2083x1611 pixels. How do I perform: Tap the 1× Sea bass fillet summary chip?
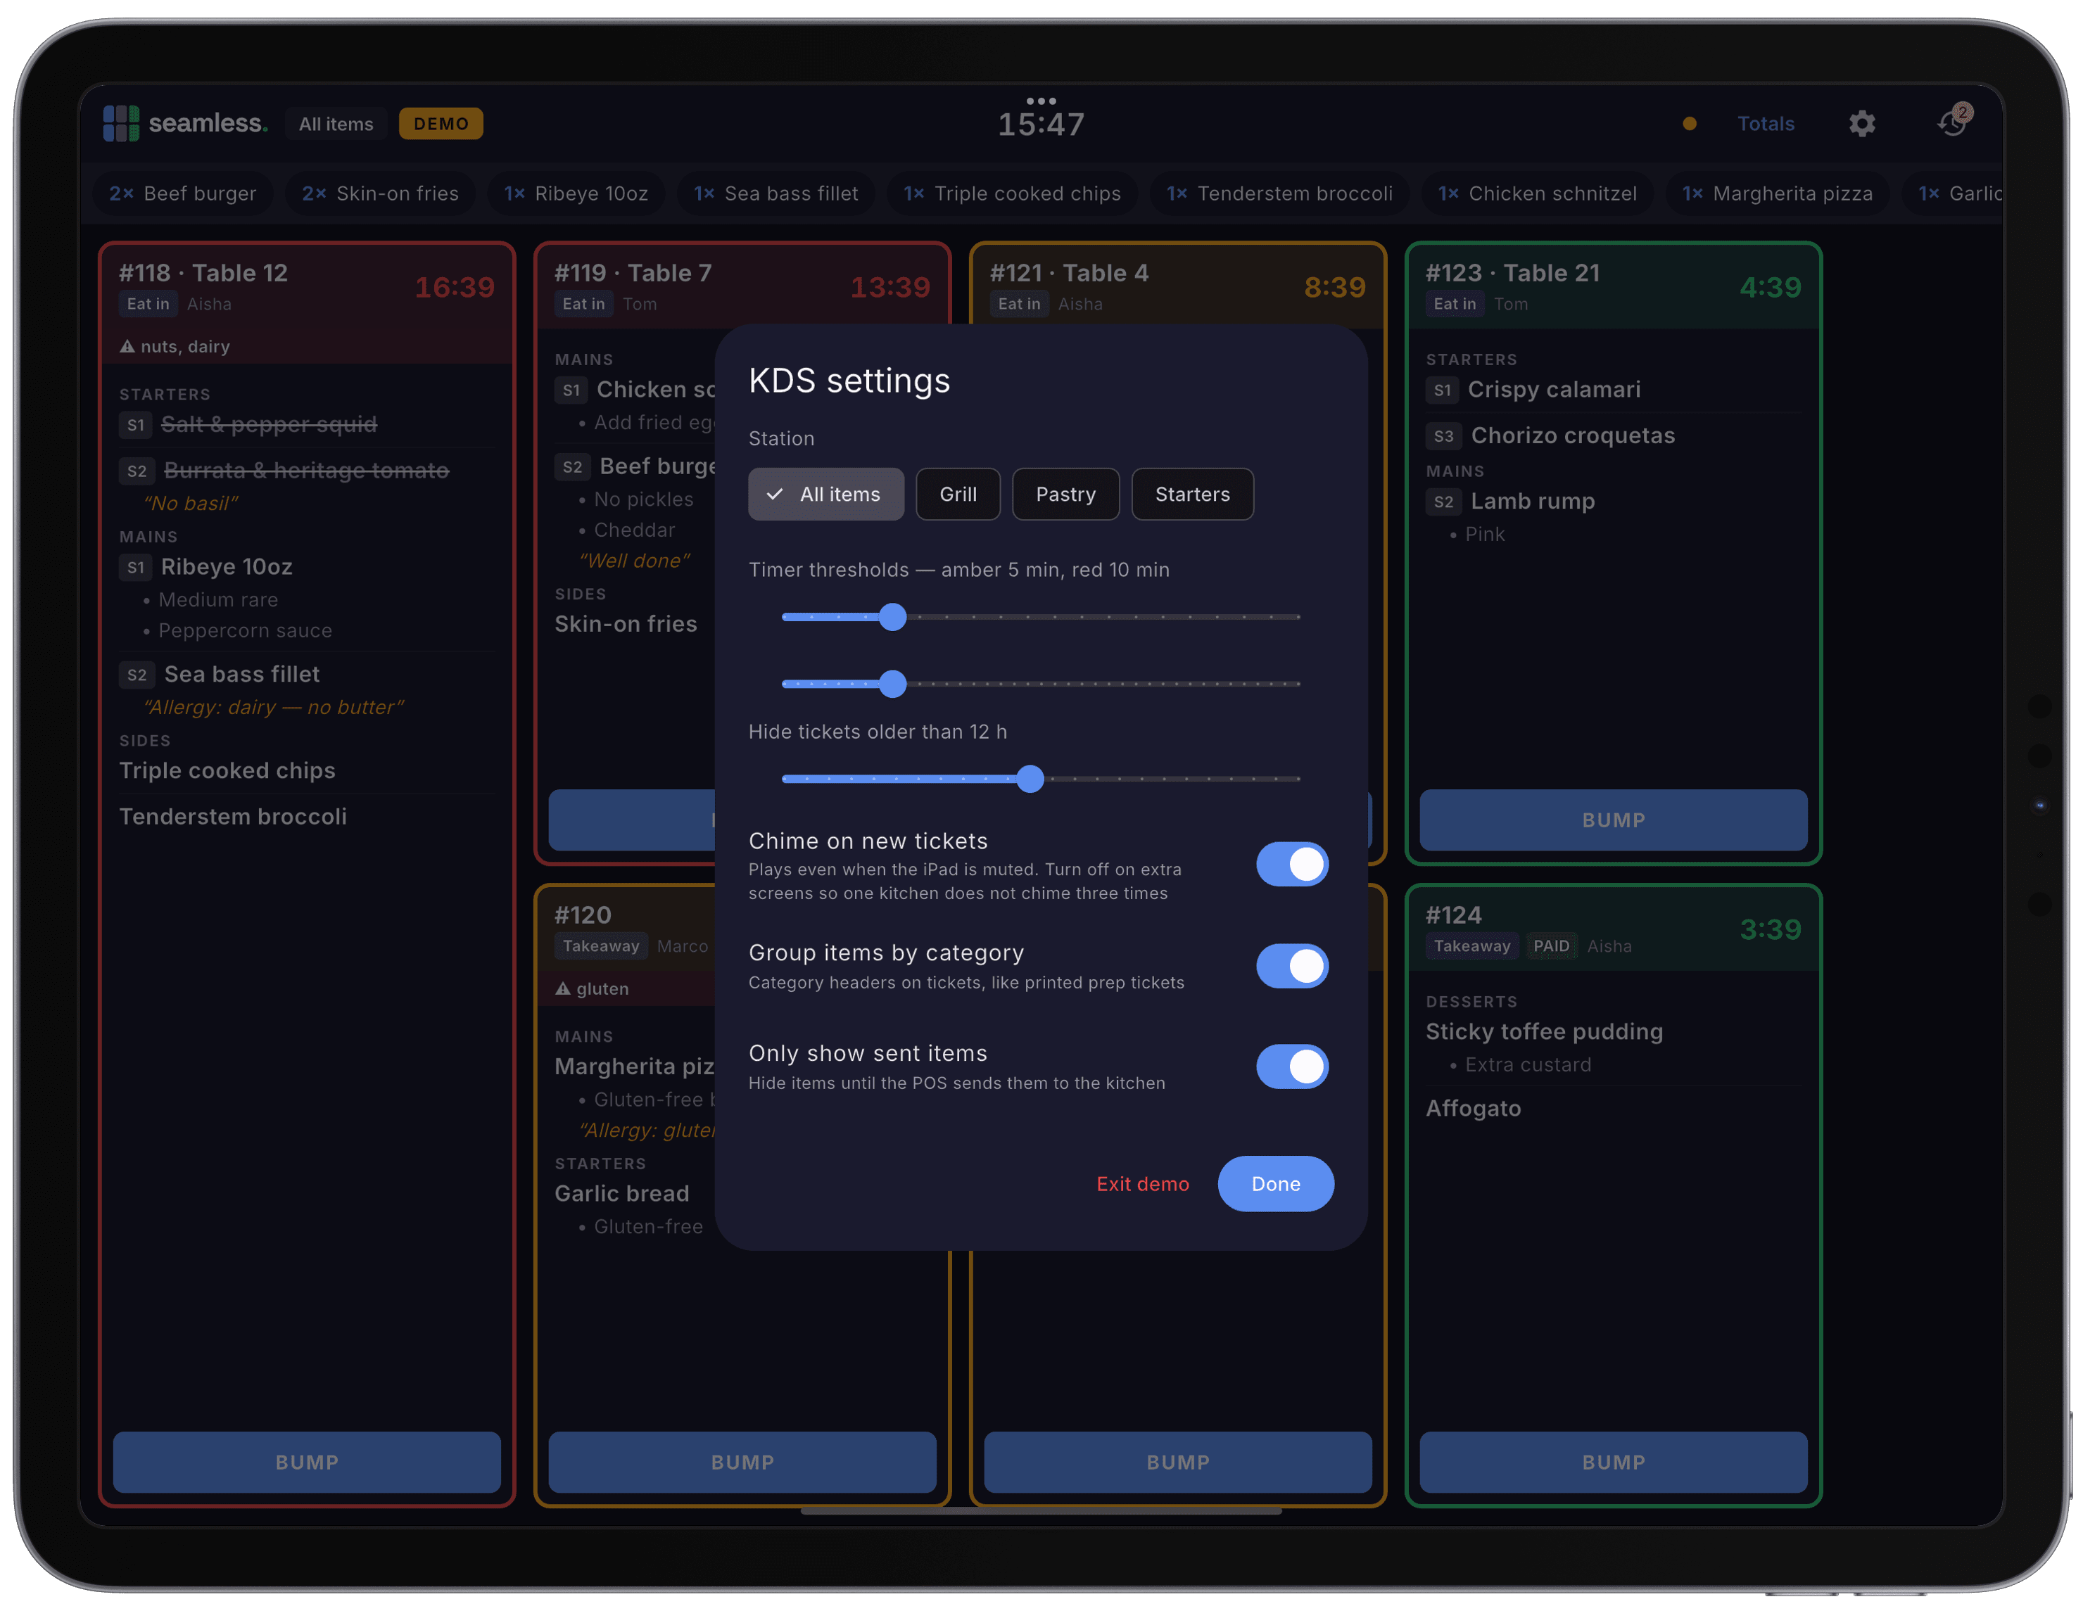[x=776, y=193]
